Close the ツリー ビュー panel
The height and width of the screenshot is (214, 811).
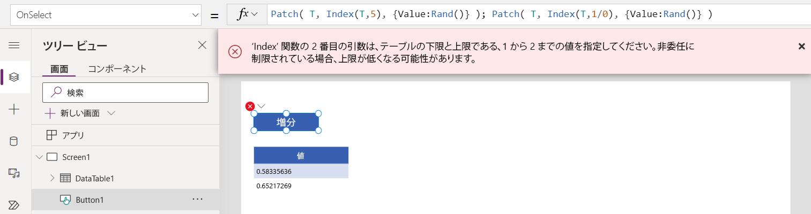coord(202,45)
